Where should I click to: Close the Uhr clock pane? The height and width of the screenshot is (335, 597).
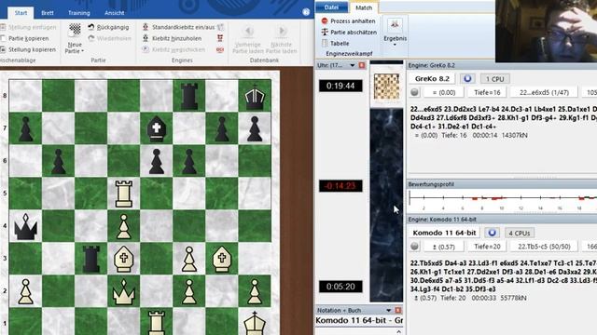[362, 65]
